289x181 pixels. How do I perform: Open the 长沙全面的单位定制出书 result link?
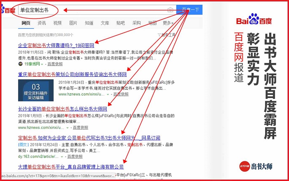[62, 109]
